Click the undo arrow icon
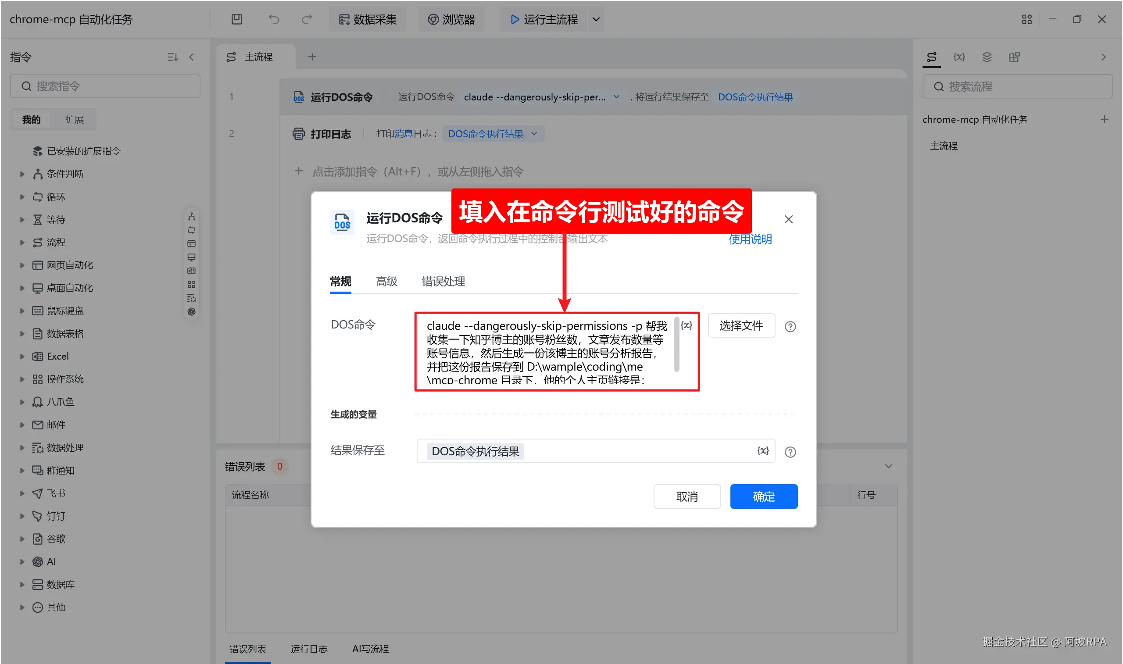This screenshot has height=664, width=1123. [274, 19]
